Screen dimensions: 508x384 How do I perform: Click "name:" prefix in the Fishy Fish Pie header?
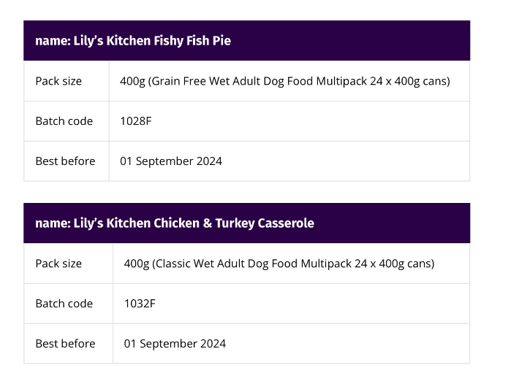click(x=52, y=41)
